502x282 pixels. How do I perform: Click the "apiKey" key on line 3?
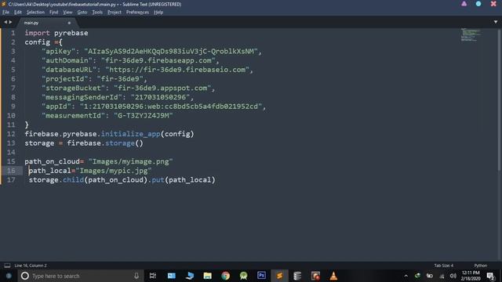[58, 51]
